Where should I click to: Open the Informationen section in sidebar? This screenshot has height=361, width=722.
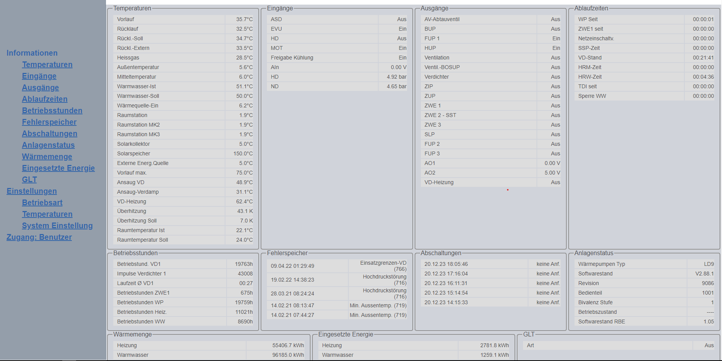click(32, 53)
